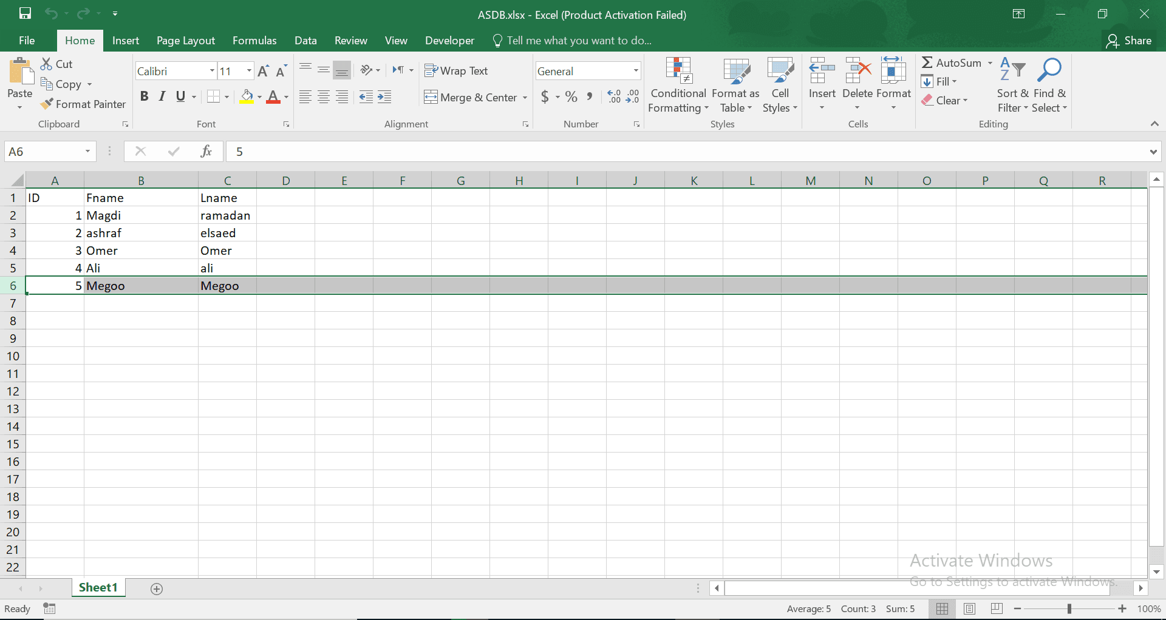Switch to Page Layout view
Viewport: 1166px width, 620px height.
[x=969, y=608]
